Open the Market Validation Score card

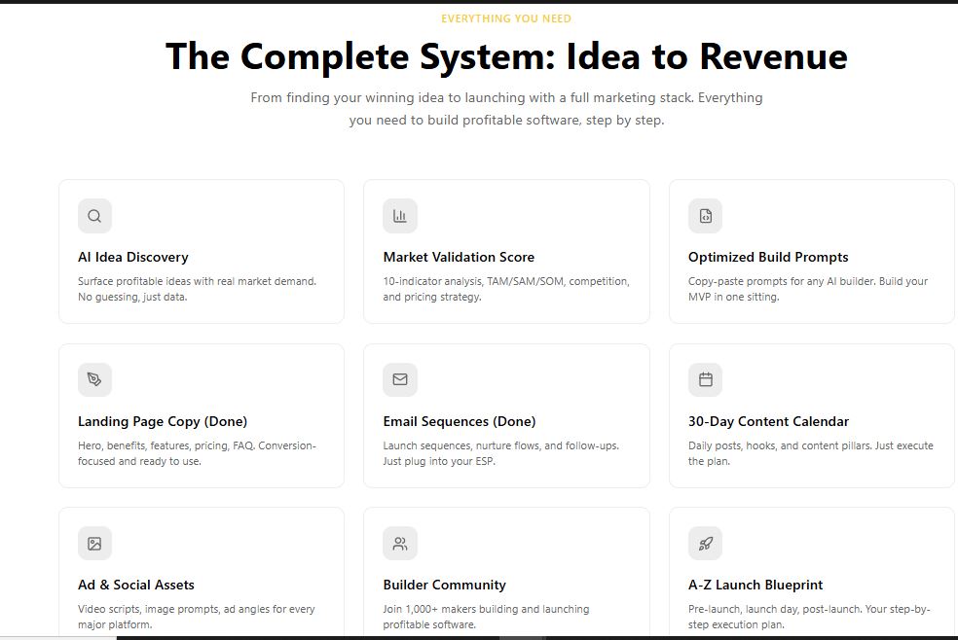pos(458,257)
